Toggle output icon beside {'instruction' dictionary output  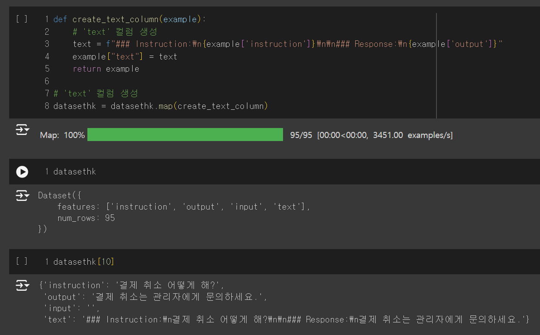coord(22,285)
